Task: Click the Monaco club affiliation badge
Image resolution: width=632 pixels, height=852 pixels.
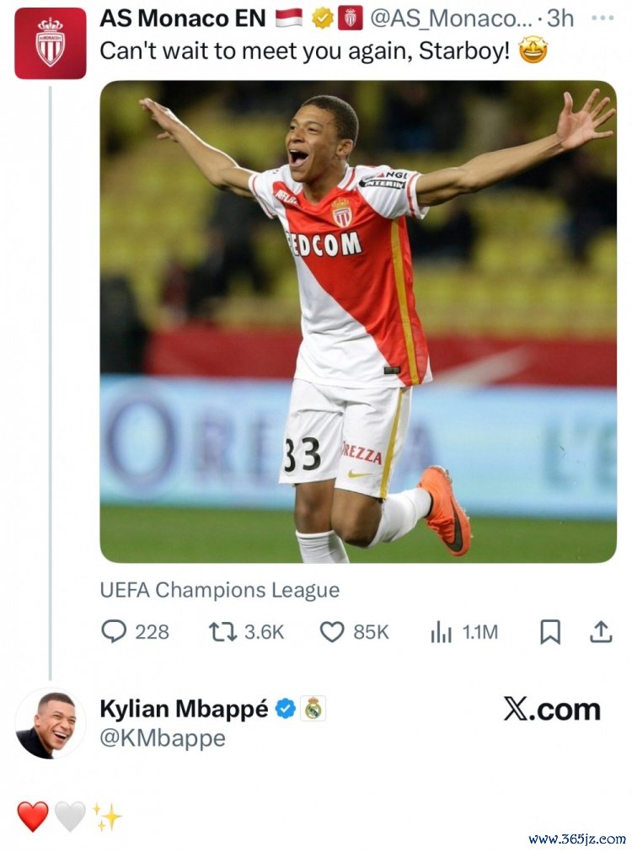Action: [351, 18]
